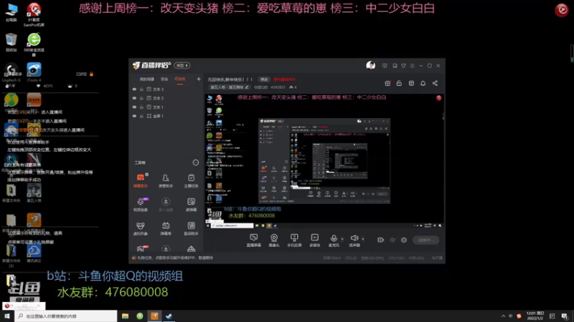Click the taskbar clock showing 12:01

[535, 316]
